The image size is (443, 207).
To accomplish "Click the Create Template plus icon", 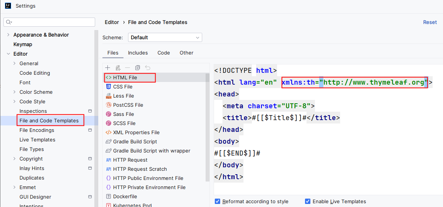I will [x=108, y=68].
